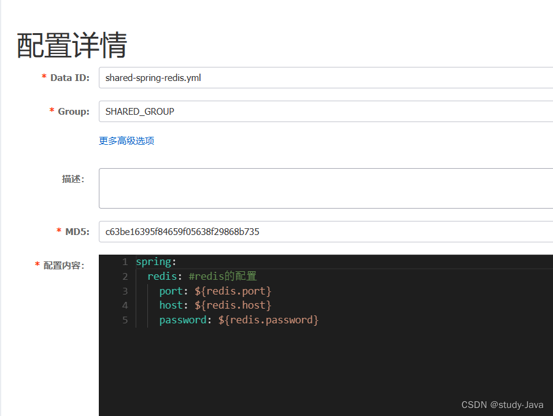Click the 'Data ID:' label
Image resolution: width=553 pixels, height=416 pixels.
point(70,78)
